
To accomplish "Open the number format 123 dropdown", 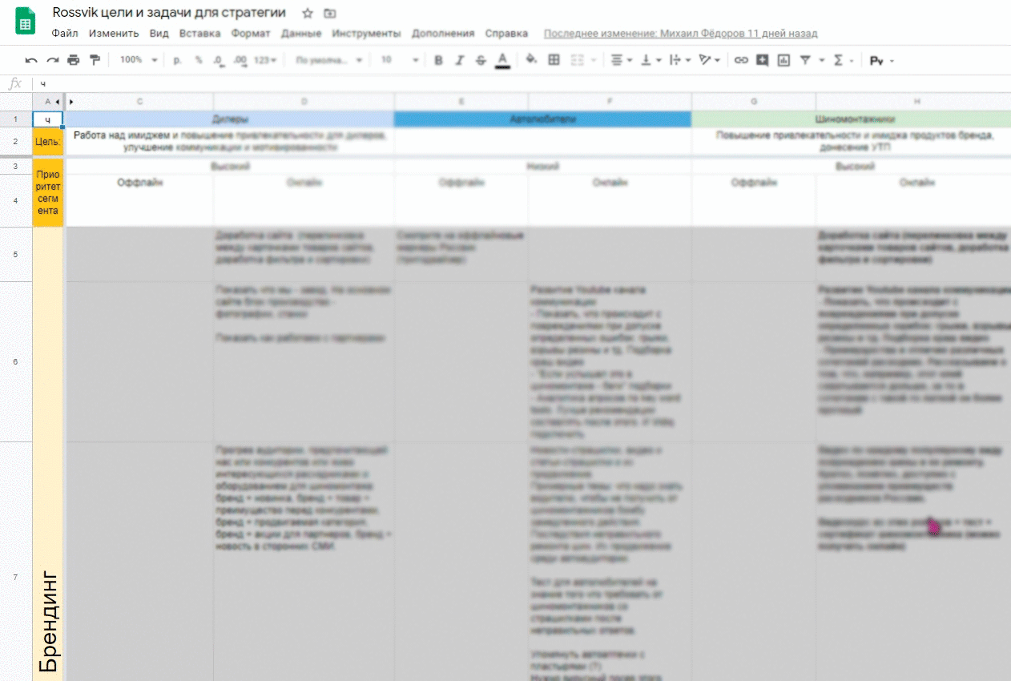I will pos(265,60).
